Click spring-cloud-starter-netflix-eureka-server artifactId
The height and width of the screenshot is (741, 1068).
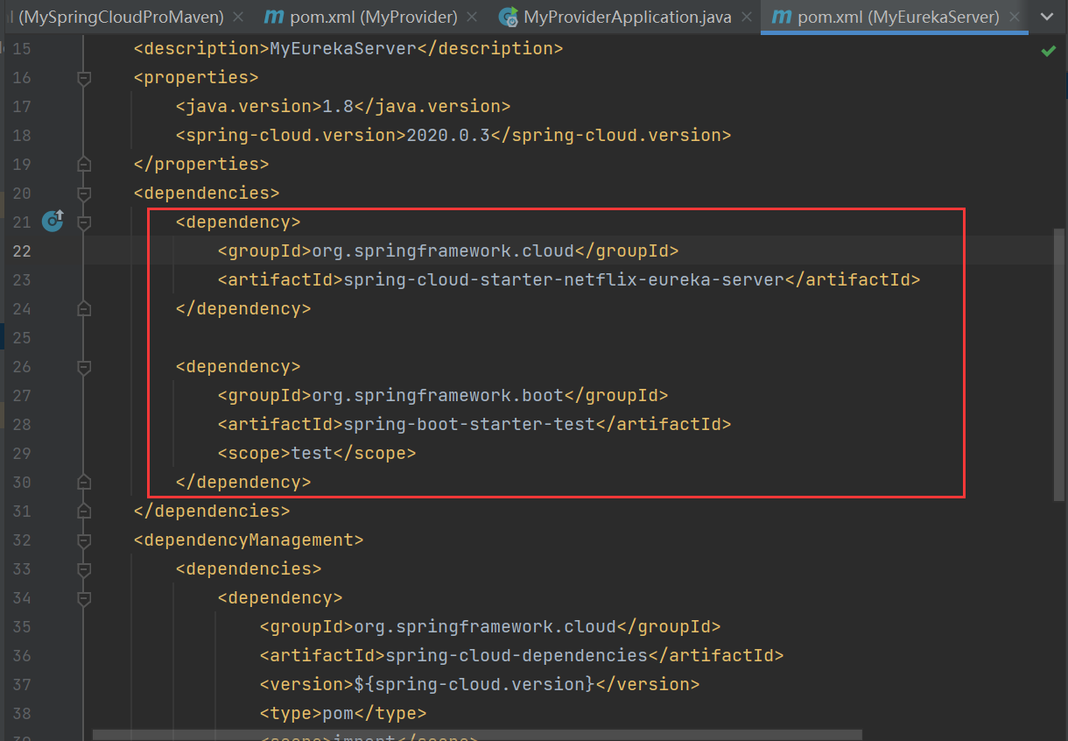[x=564, y=280]
